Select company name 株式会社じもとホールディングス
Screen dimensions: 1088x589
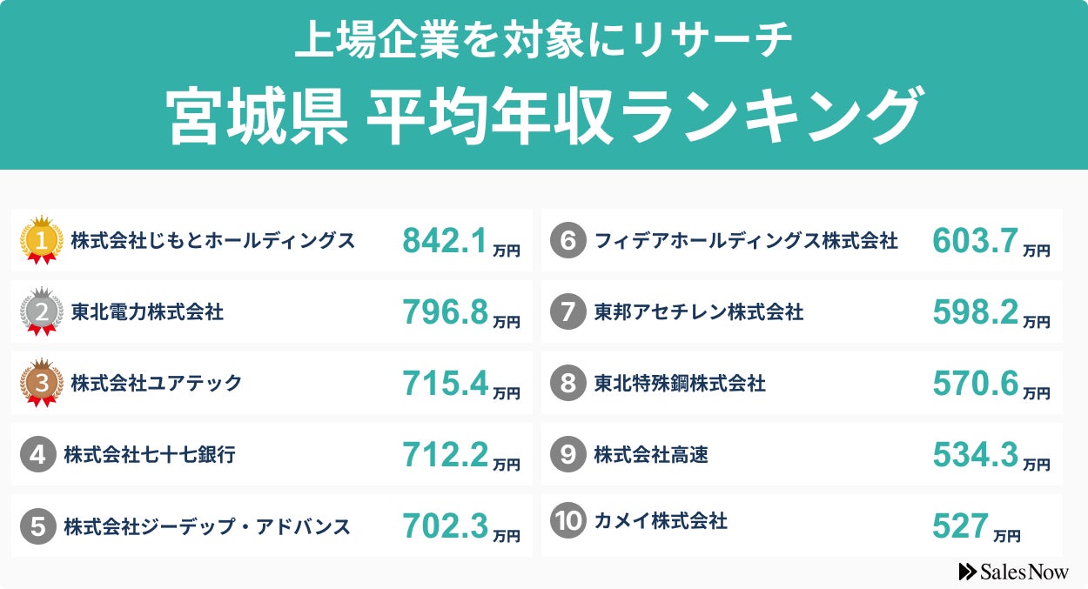213,241
